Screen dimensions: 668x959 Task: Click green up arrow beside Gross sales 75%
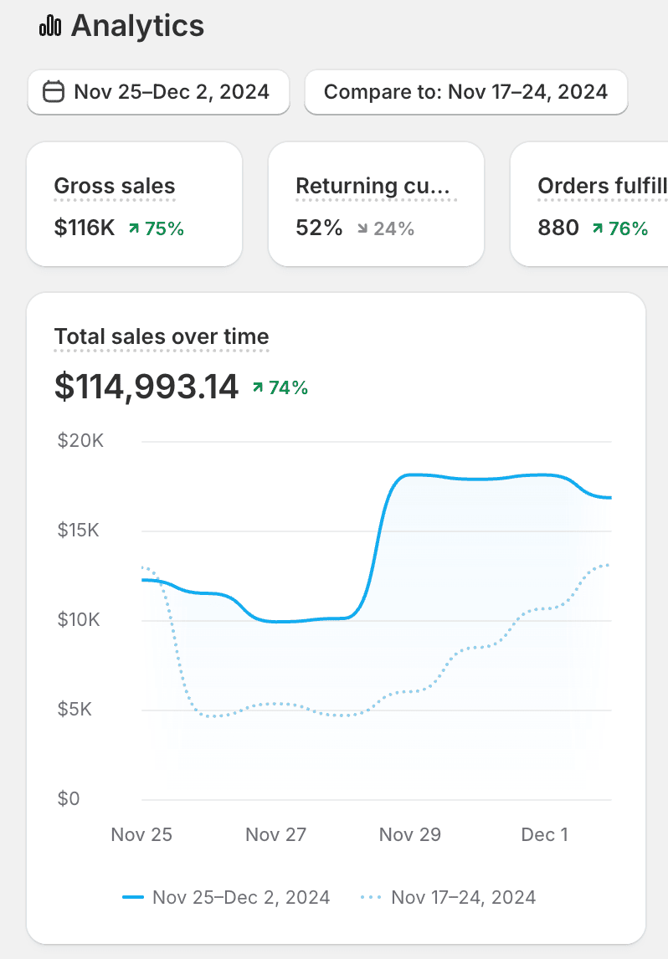(134, 228)
